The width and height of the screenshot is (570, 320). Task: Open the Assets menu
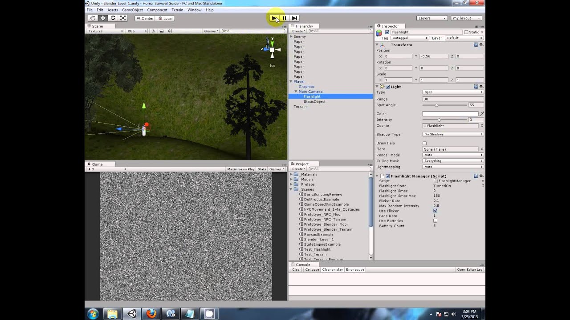click(x=113, y=10)
